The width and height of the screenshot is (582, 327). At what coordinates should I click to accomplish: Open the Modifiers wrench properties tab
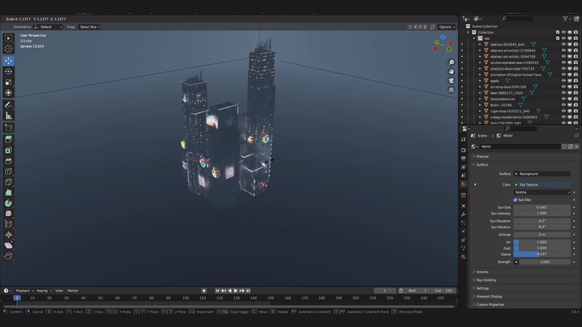click(x=463, y=214)
